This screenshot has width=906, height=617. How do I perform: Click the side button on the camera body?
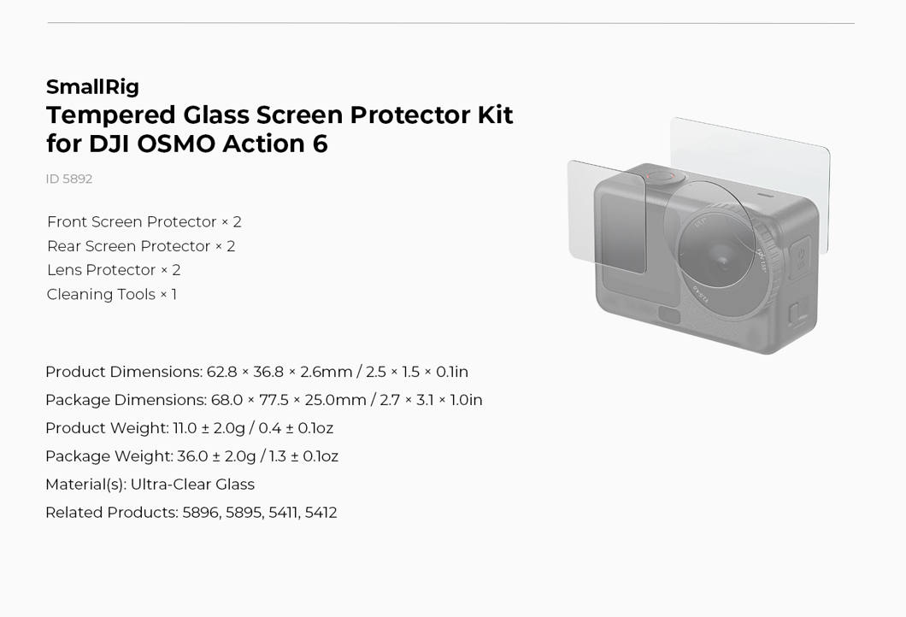[800, 257]
